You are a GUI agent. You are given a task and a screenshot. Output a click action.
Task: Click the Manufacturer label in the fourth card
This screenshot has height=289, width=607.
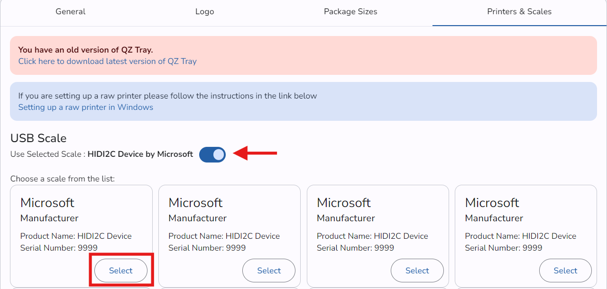[494, 218]
